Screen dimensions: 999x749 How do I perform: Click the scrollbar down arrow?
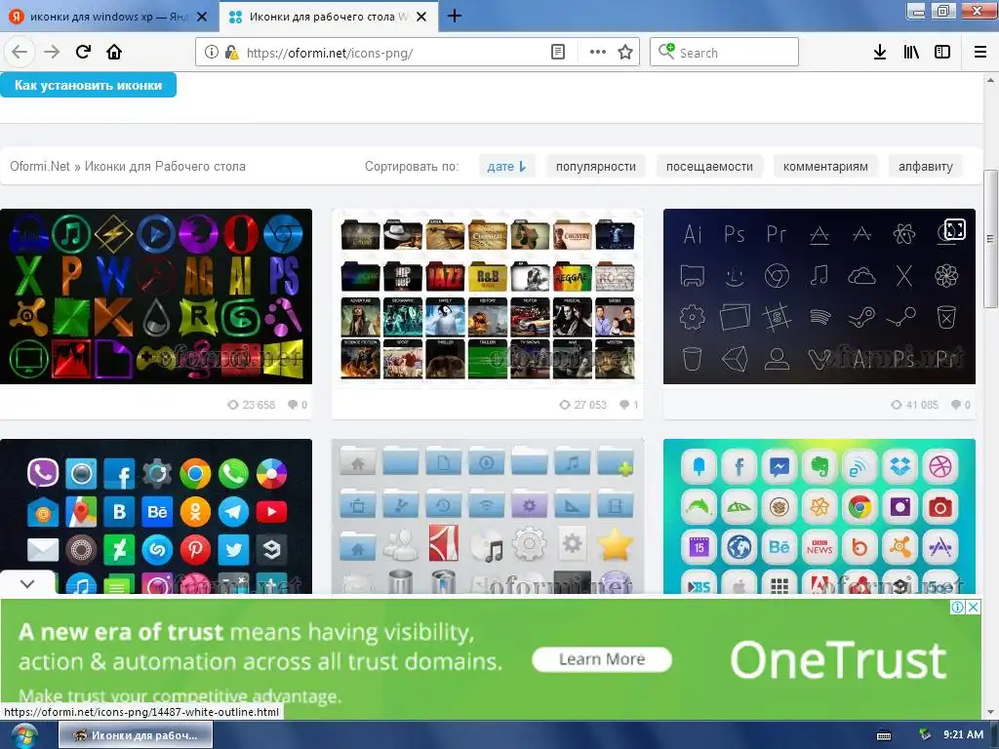coord(990,713)
